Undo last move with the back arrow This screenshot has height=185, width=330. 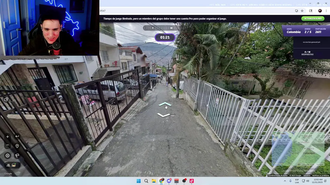[17, 136]
